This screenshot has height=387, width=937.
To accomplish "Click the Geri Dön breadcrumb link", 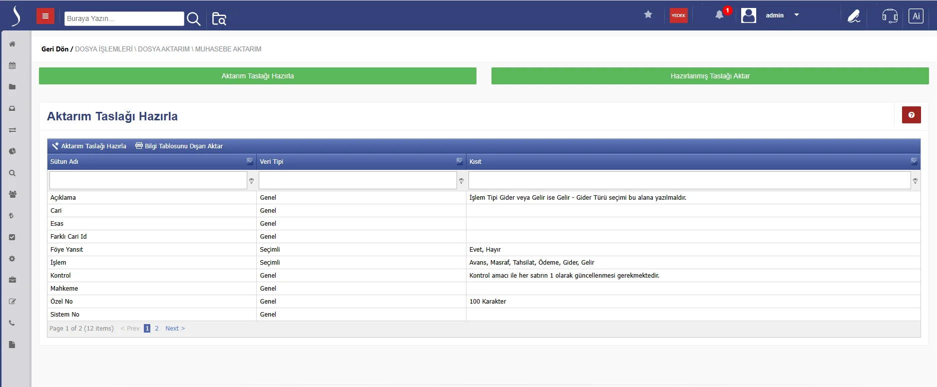I will pyautogui.click(x=55, y=49).
